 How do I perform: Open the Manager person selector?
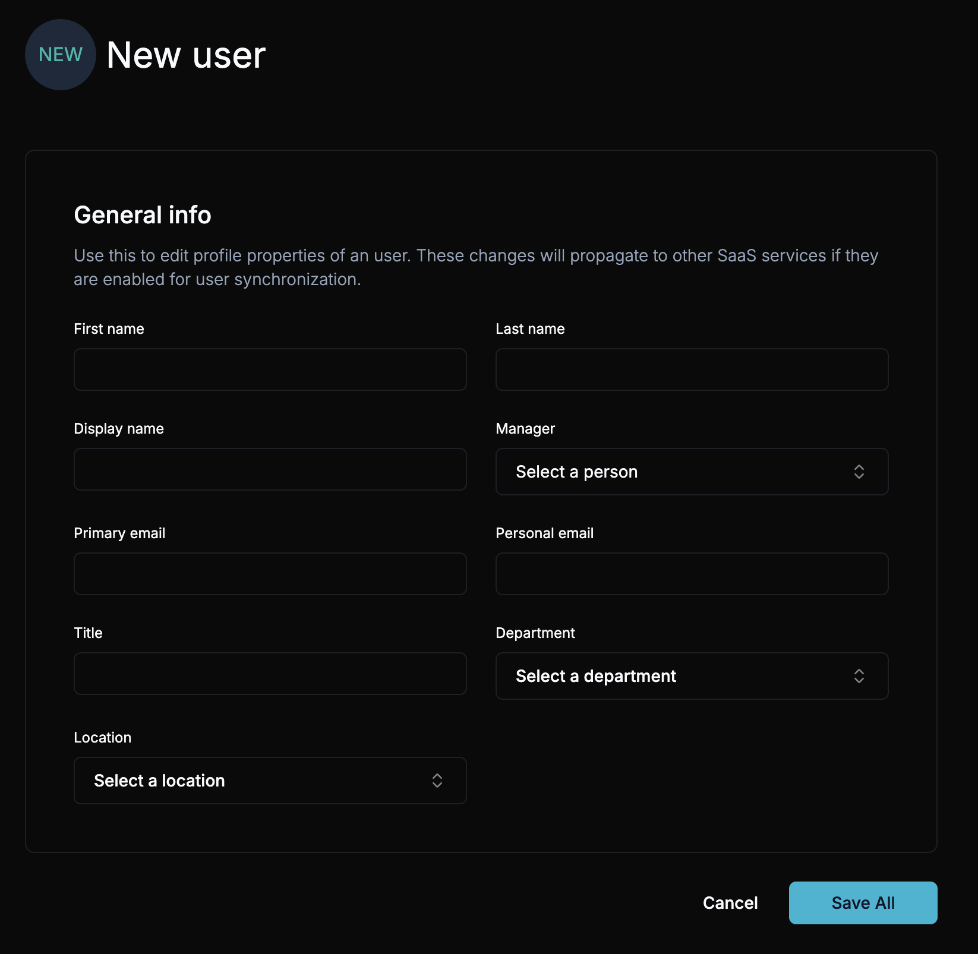point(691,472)
